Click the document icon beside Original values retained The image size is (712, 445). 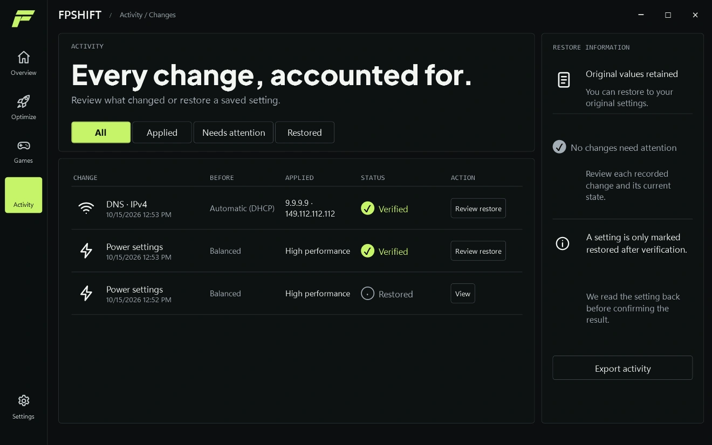564,80
